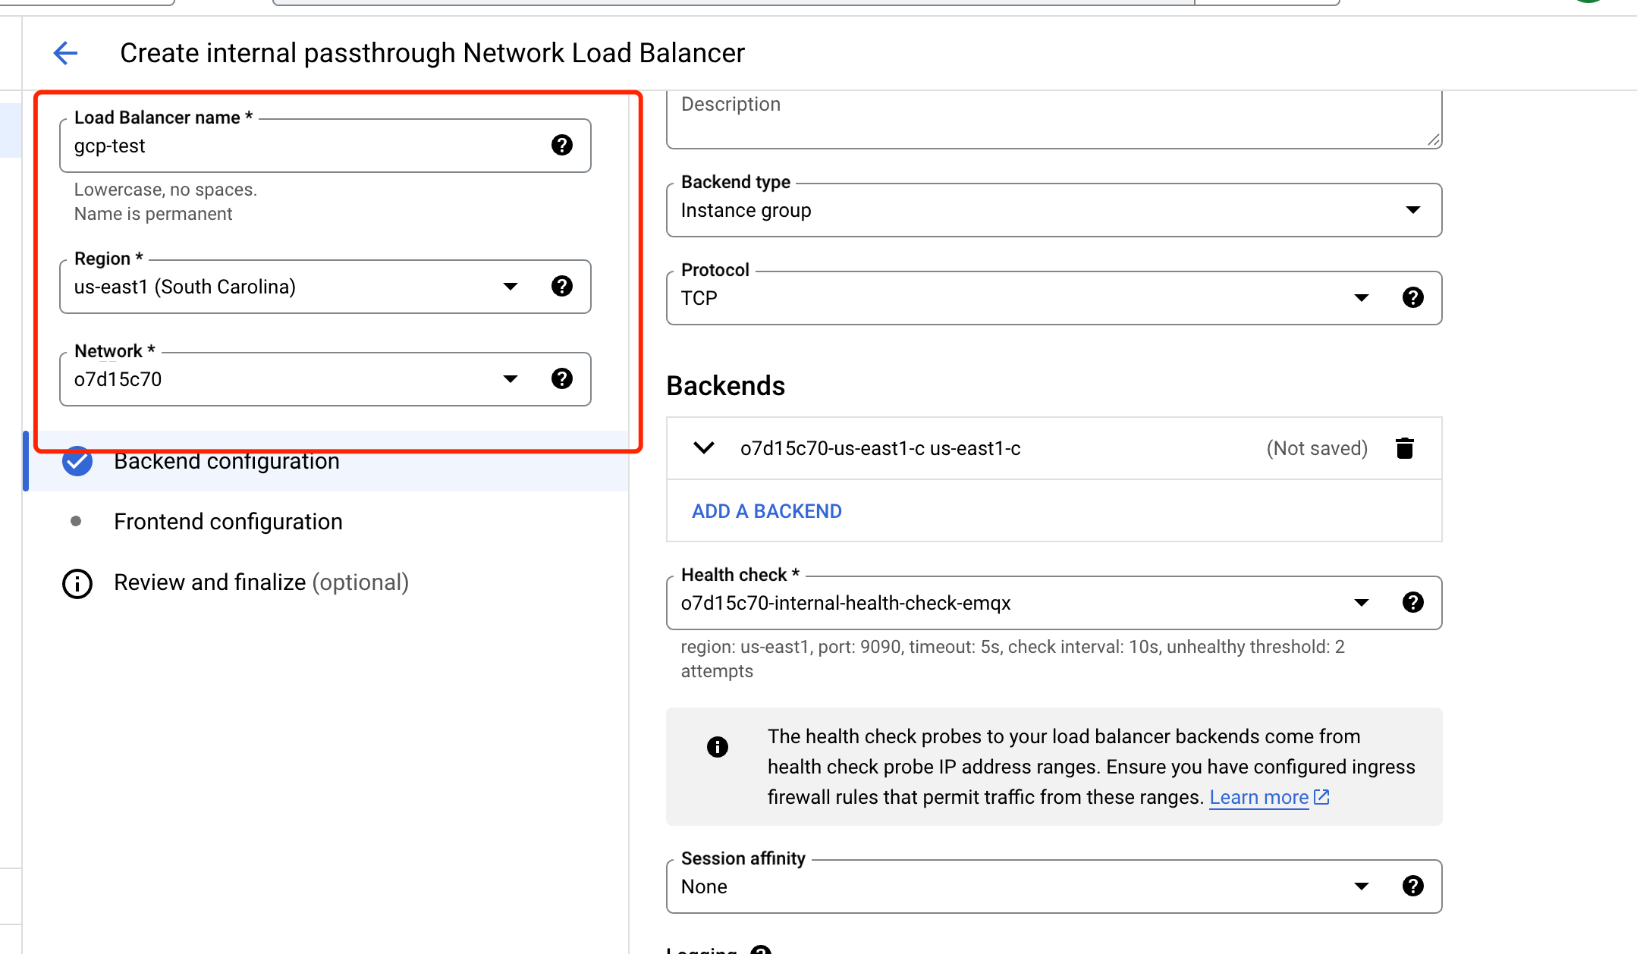Go to Frontend configuration step
Screen dimensions: 1637x954
(x=228, y=521)
